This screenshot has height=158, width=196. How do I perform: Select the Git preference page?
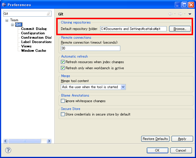(19, 24)
